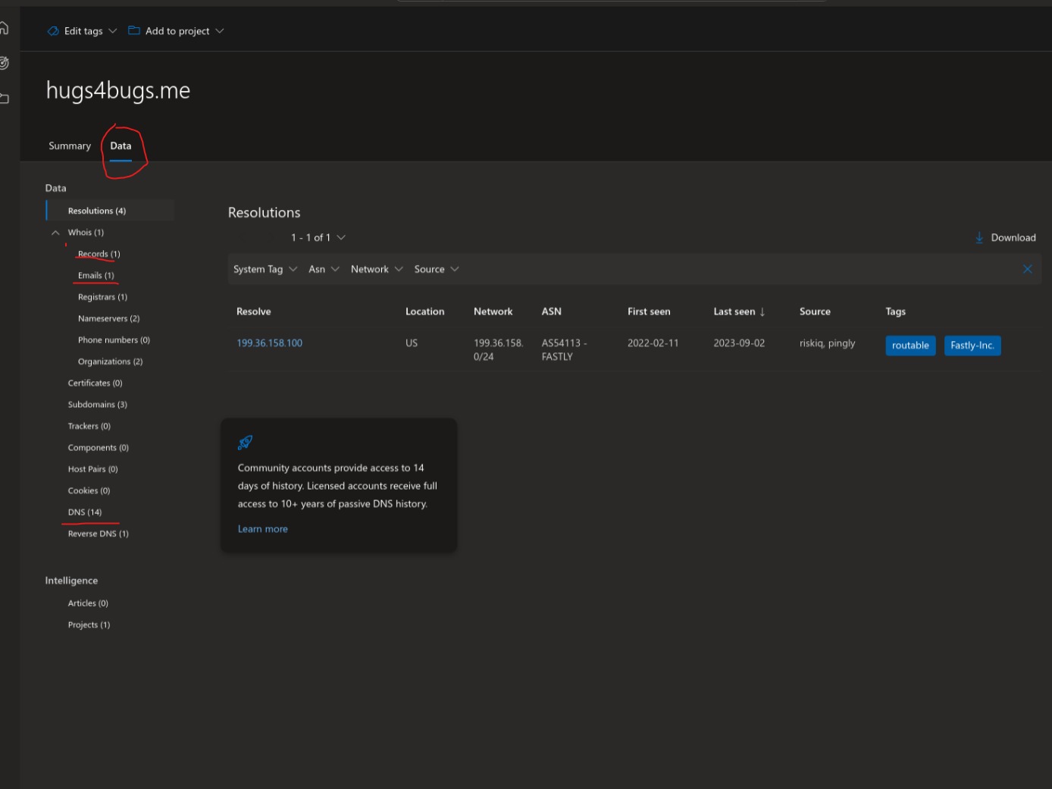Open the Add to project dropdown
This screenshot has width=1052, height=789.
point(177,31)
